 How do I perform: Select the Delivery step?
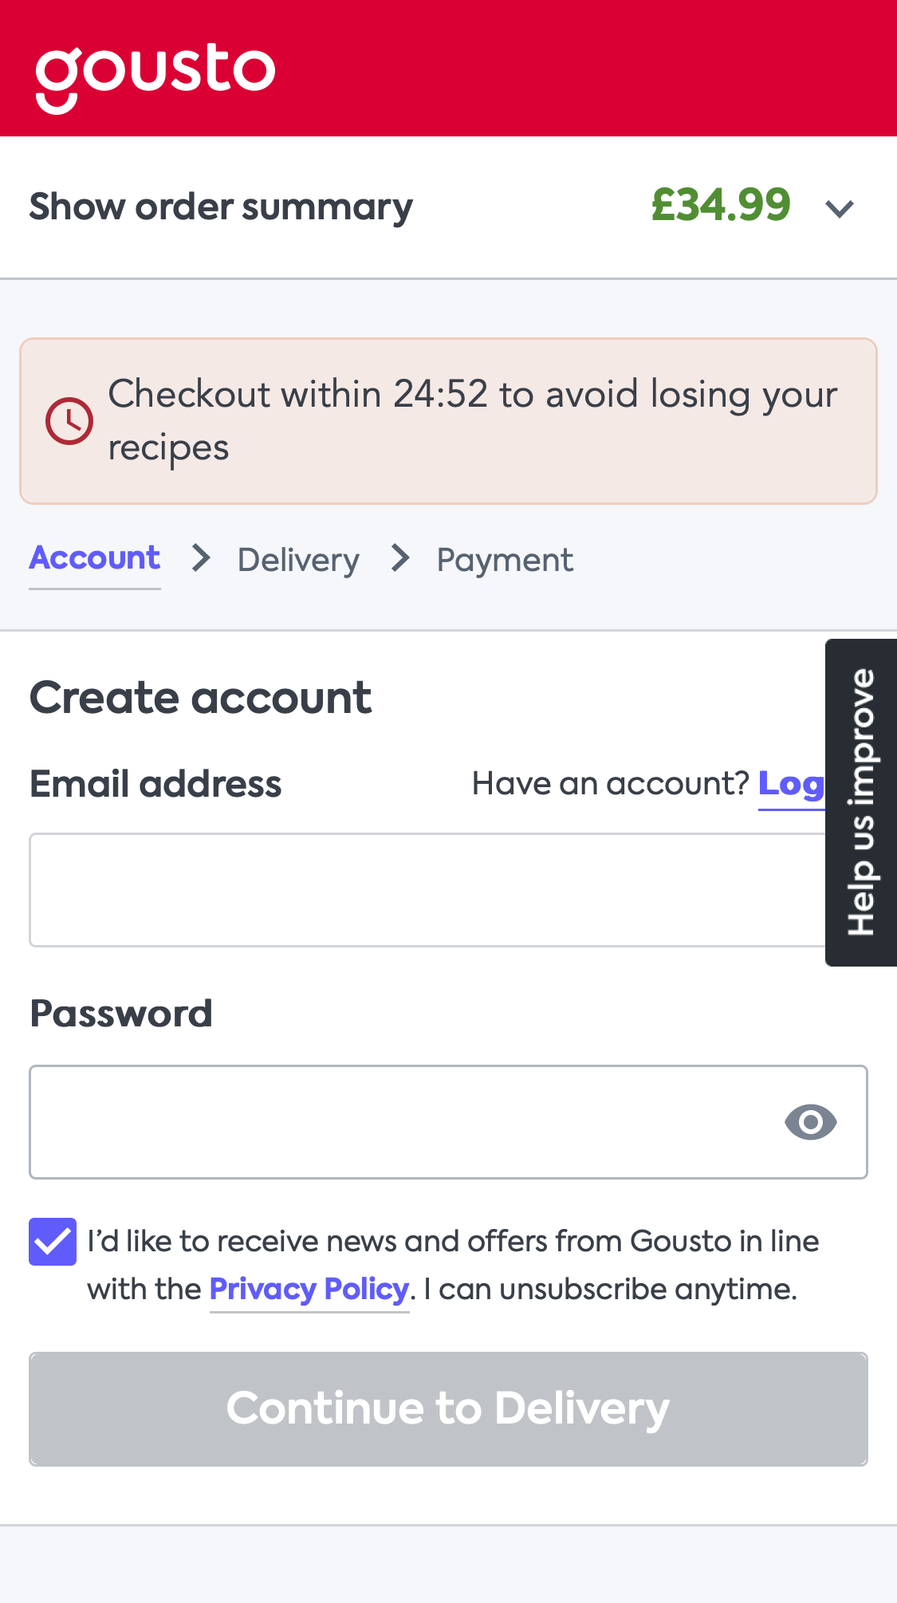point(298,559)
